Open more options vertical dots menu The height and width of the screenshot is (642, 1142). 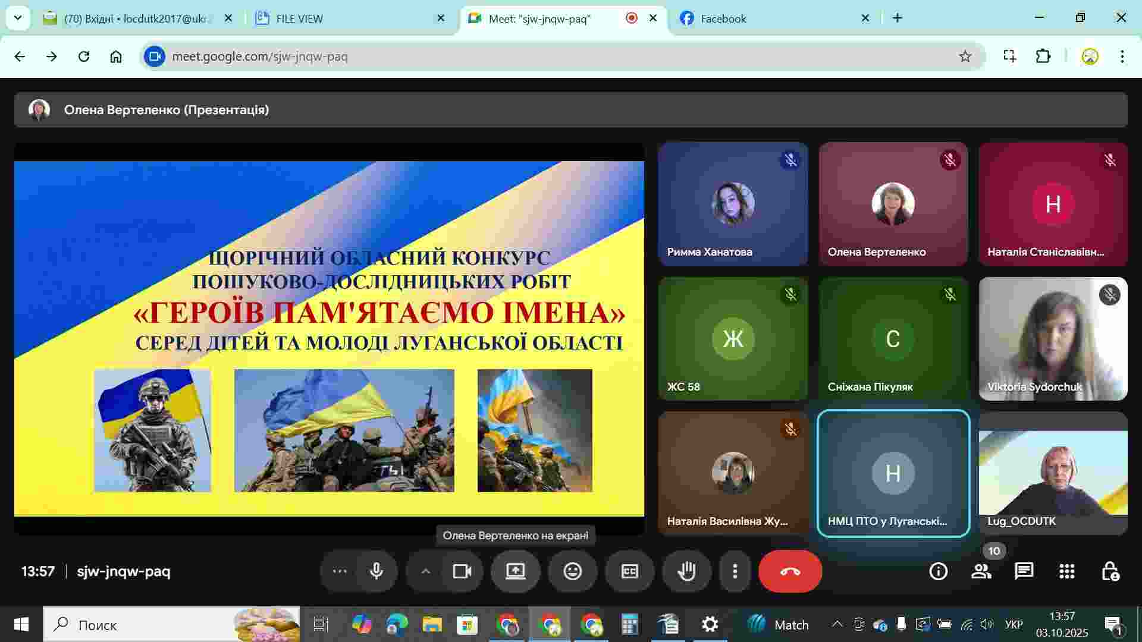coord(735,571)
